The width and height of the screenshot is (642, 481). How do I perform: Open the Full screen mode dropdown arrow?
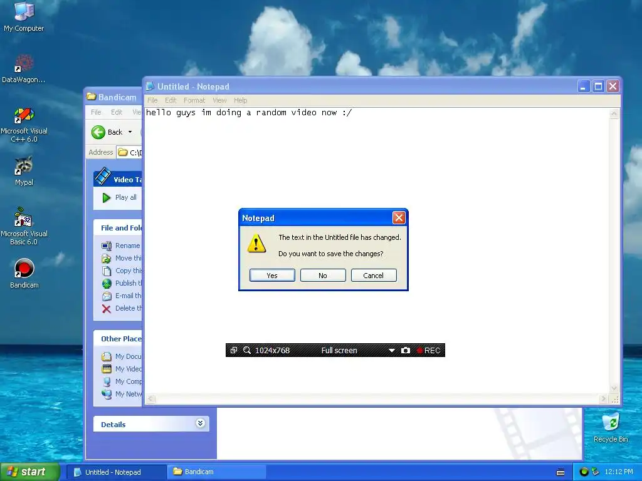click(x=391, y=351)
